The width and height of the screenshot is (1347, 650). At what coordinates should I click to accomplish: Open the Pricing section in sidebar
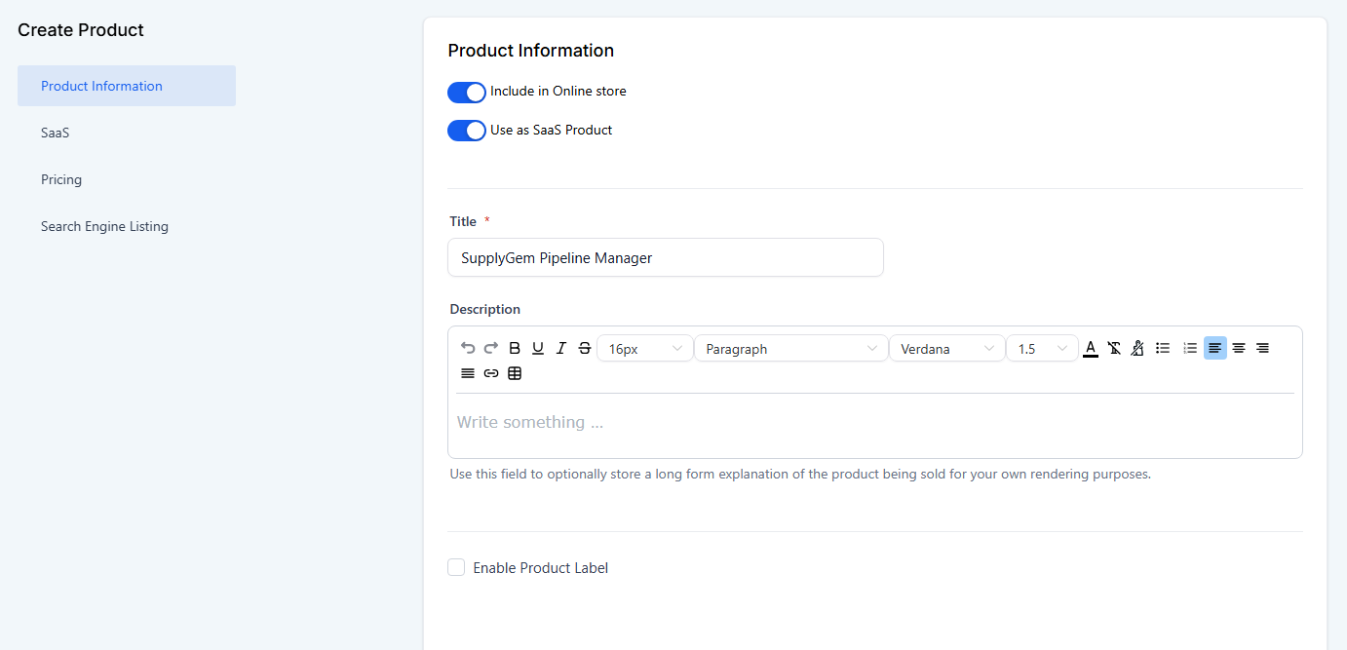click(61, 179)
